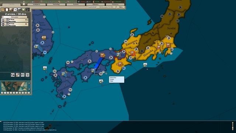Select the first army row in unit list

point(15,20)
